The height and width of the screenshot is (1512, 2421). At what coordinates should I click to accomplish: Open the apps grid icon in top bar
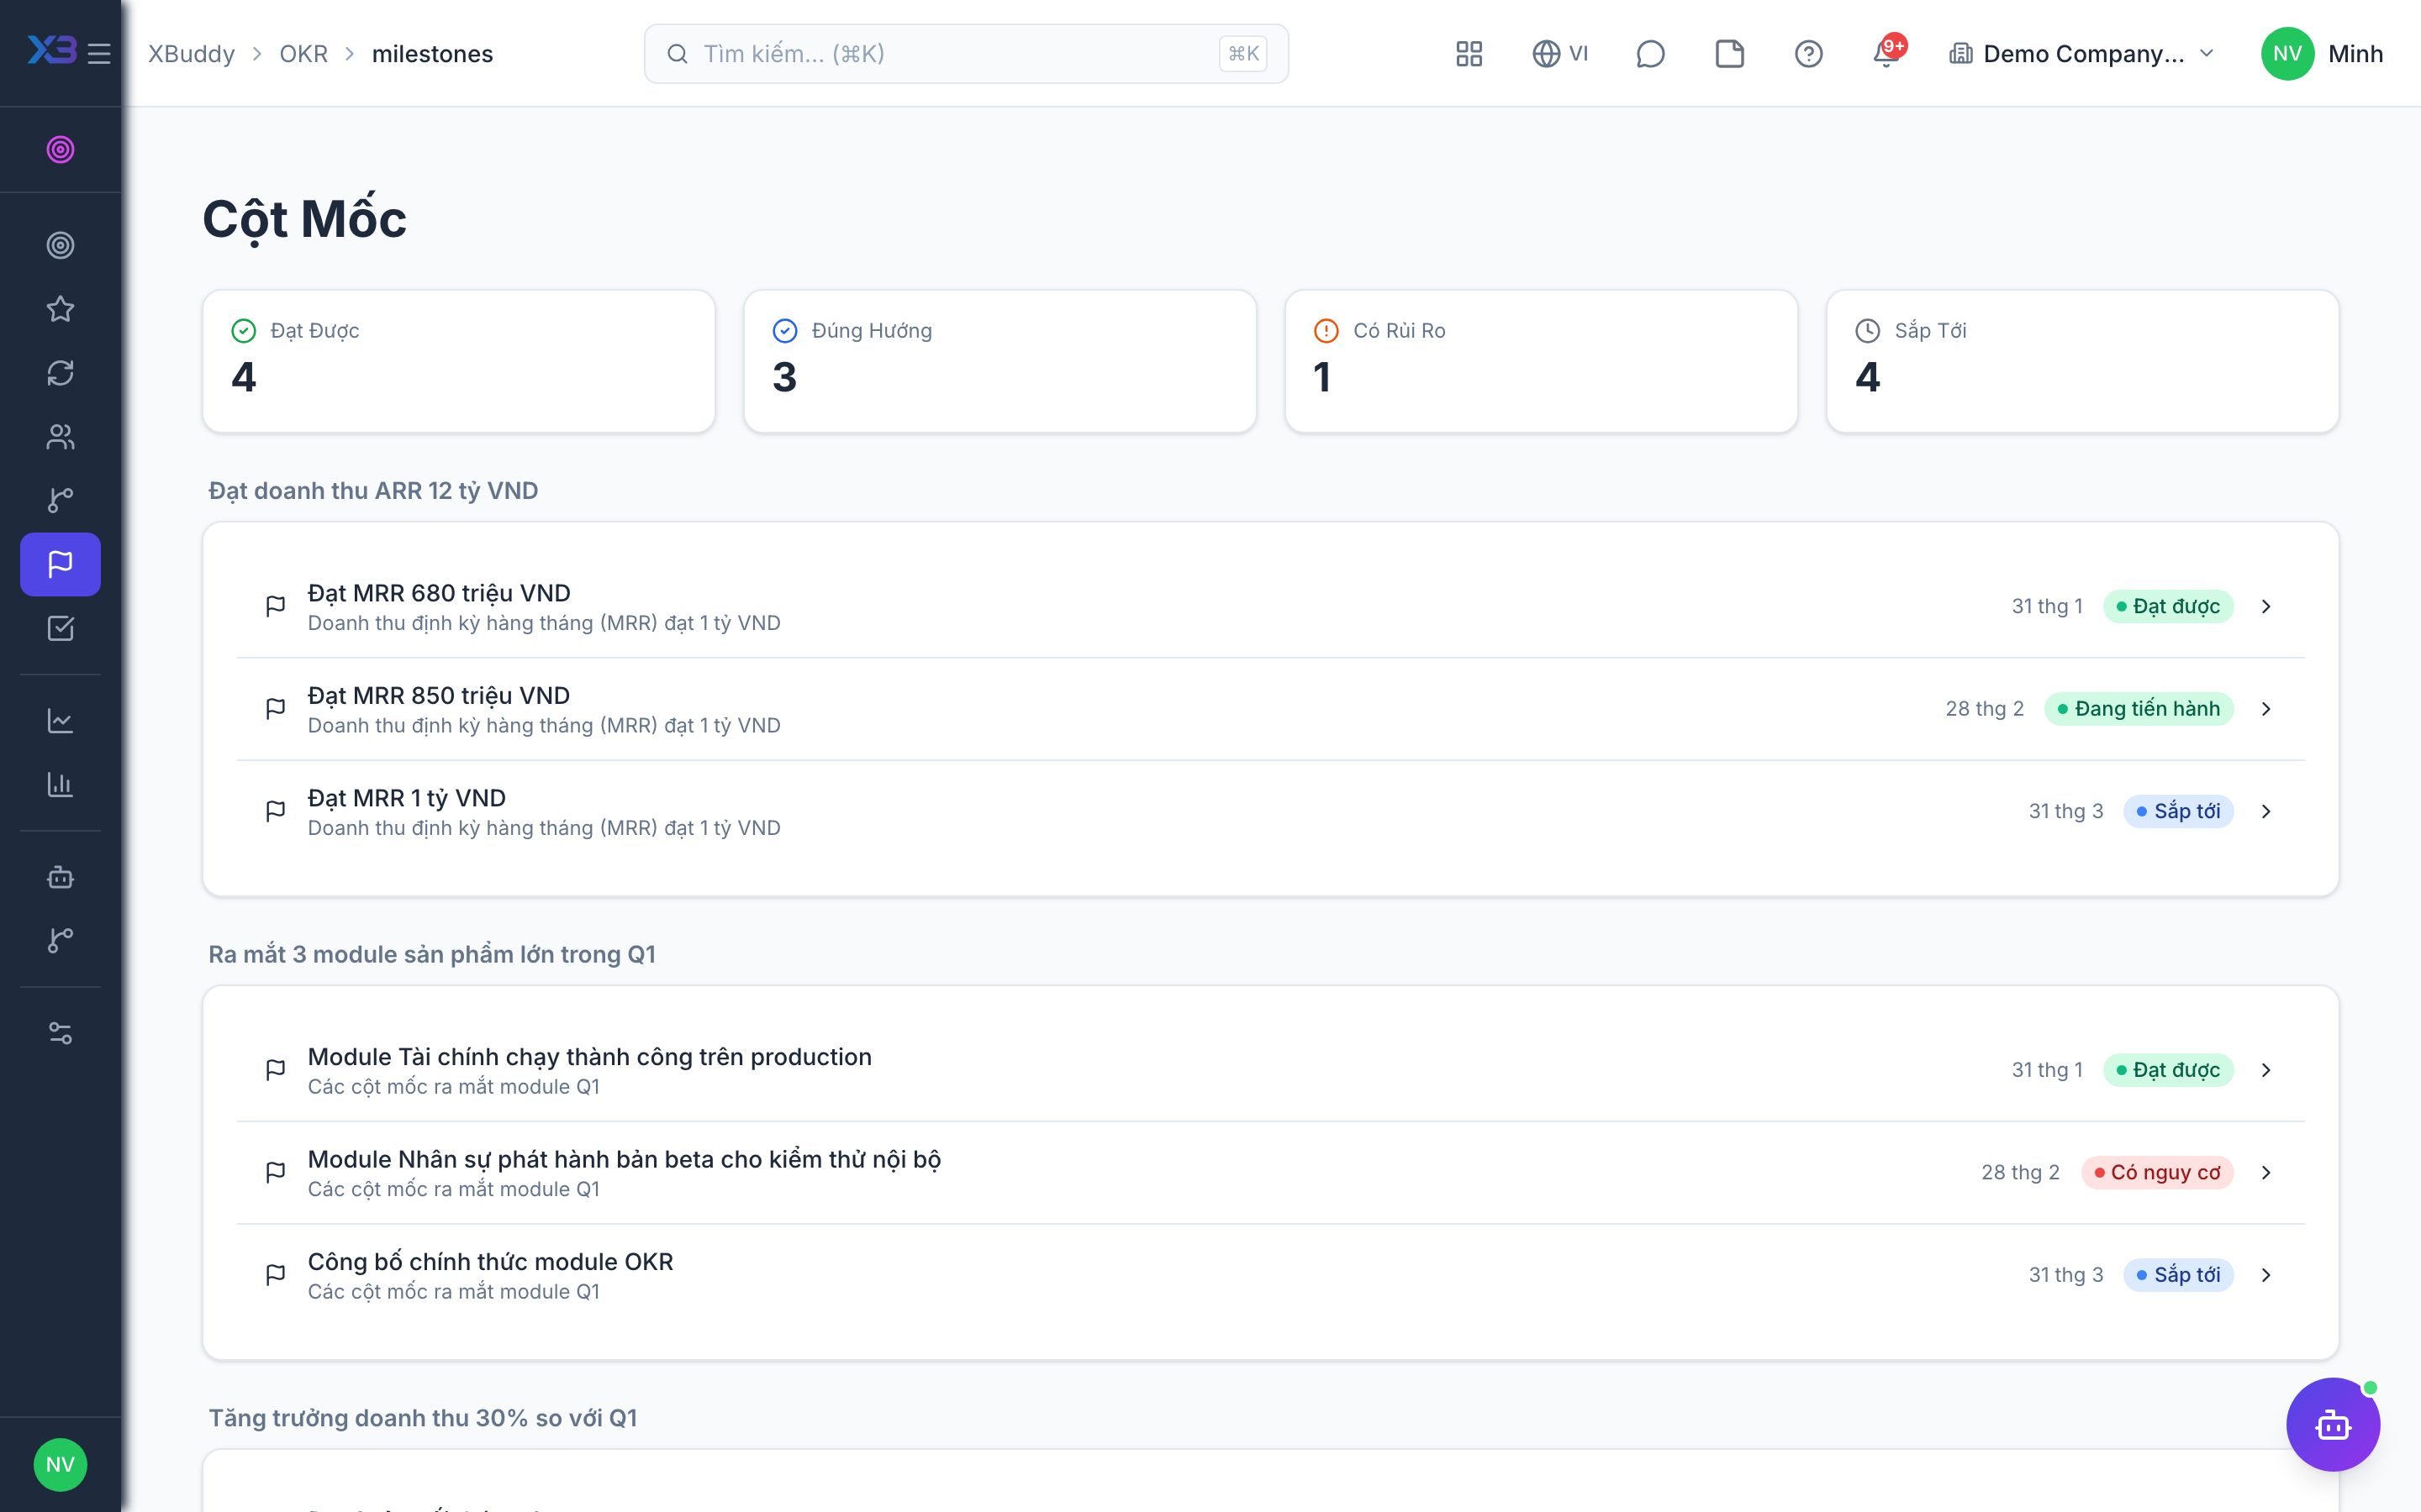pos(1469,54)
